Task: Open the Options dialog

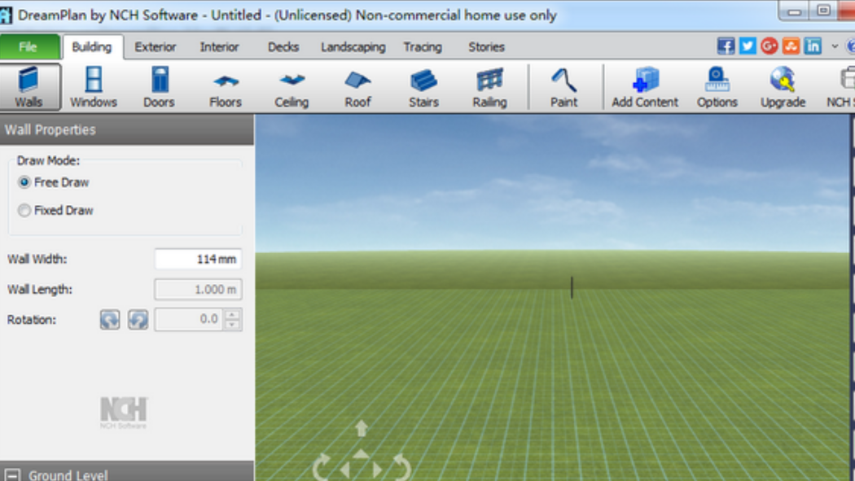Action: [717, 87]
